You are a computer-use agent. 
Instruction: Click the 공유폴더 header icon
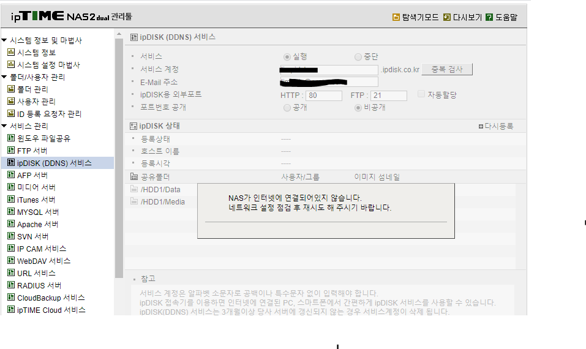click(134, 176)
